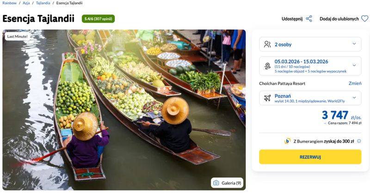This screenshot has width=370, height=194.
Task: Click the people icon beside 2 osoby
Action: pos(267,44)
